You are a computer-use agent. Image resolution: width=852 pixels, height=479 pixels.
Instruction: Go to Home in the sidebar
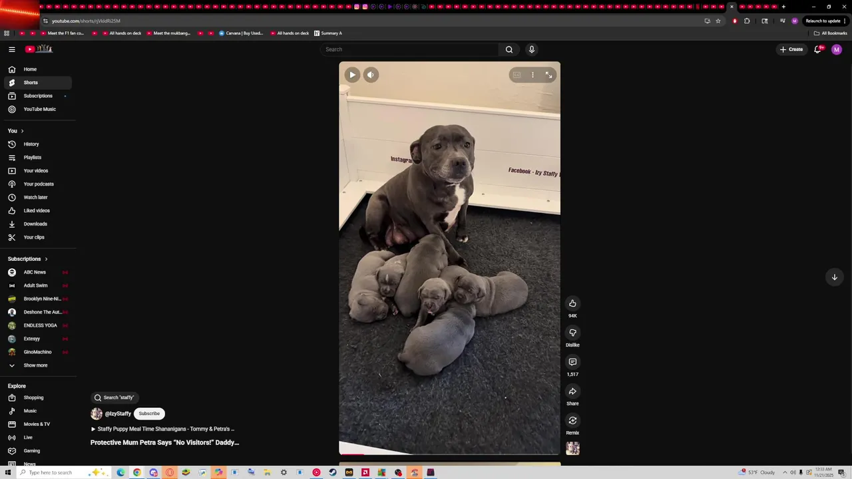pos(37,69)
